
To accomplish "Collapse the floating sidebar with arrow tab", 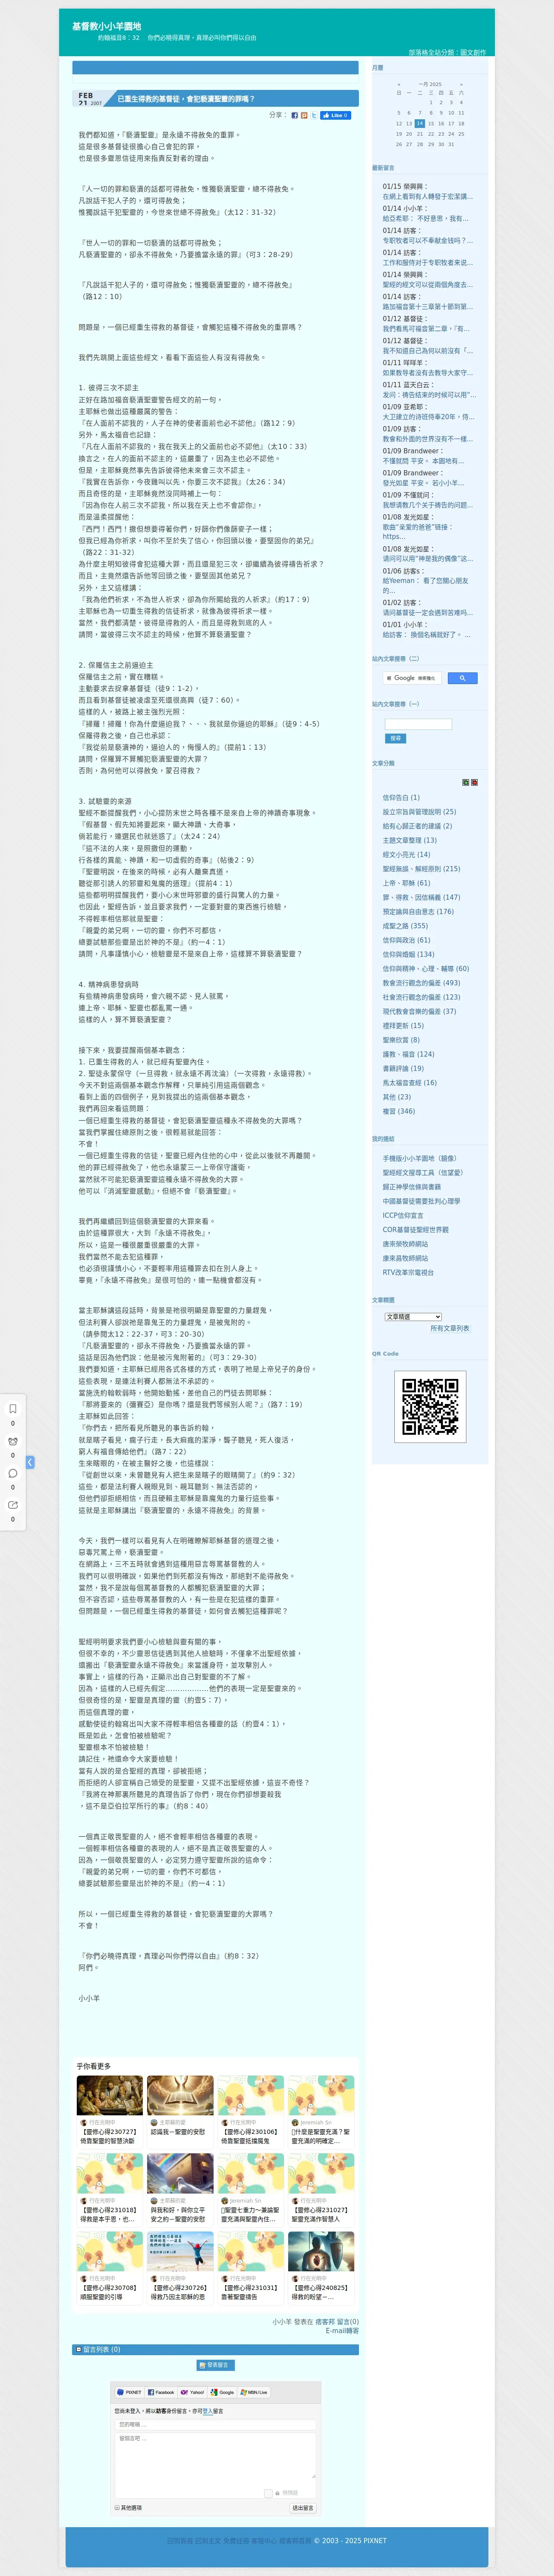I will 30,1462.
